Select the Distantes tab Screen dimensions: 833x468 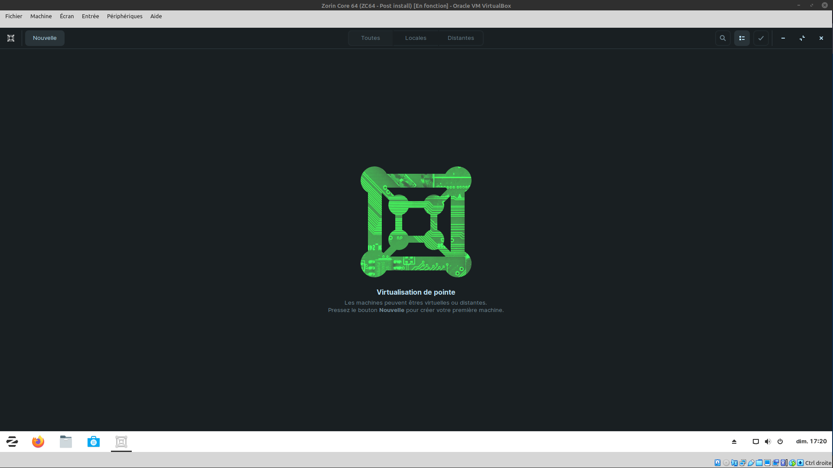[x=460, y=38]
